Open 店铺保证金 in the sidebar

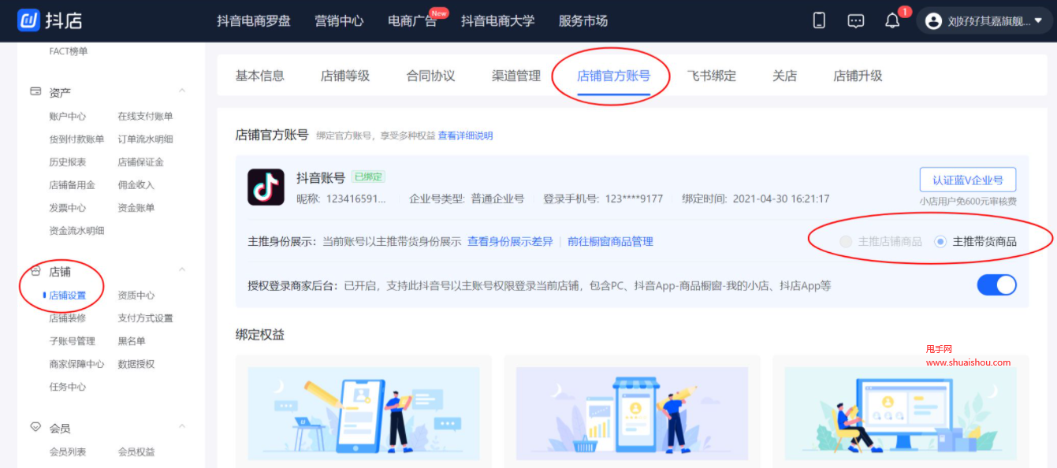140,162
